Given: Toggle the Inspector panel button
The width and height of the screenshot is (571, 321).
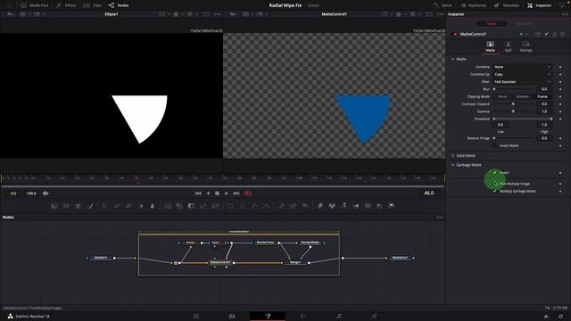Looking at the screenshot, I should (539, 5).
